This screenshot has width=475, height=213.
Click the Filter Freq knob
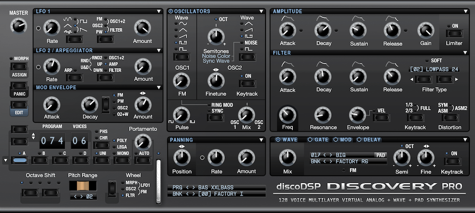[x=288, y=115]
